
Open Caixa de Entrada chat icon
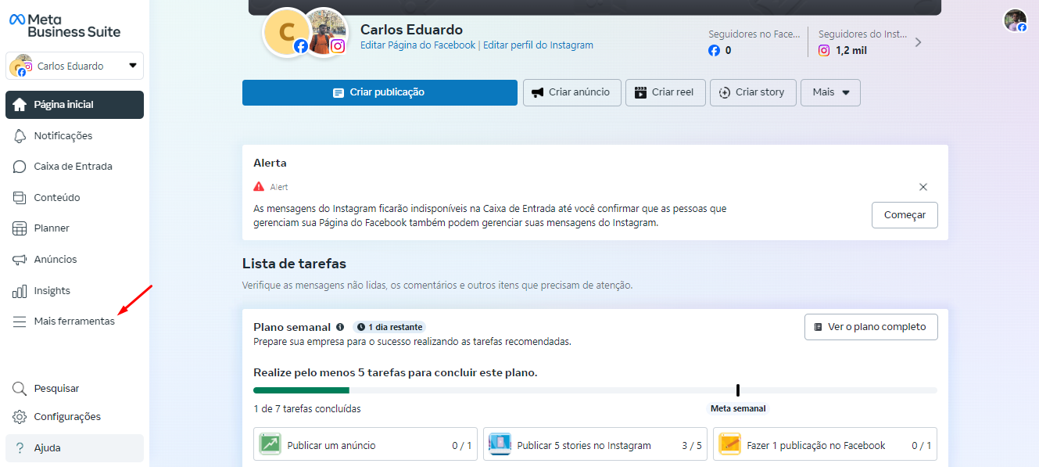pyautogui.click(x=20, y=167)
